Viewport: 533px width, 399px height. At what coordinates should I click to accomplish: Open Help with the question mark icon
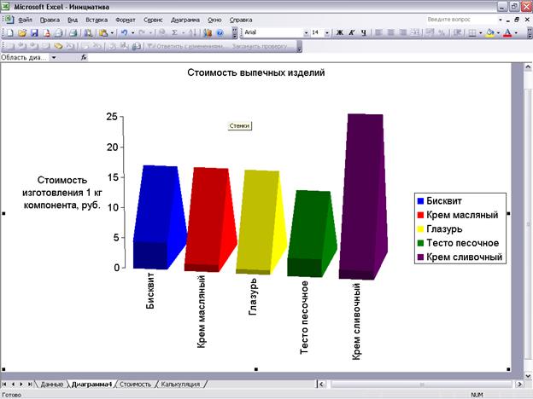coord(220,32)
